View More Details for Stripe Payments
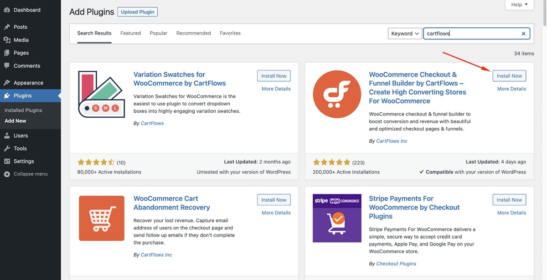The width and height of the screenshot is (547, 280). coord(511,213)
